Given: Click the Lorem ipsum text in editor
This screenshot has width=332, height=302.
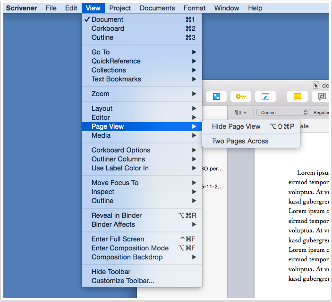Looking at the screenshot, I should (308, 225).
